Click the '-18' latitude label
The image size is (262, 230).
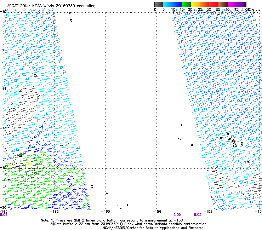(x=3, y=167)
